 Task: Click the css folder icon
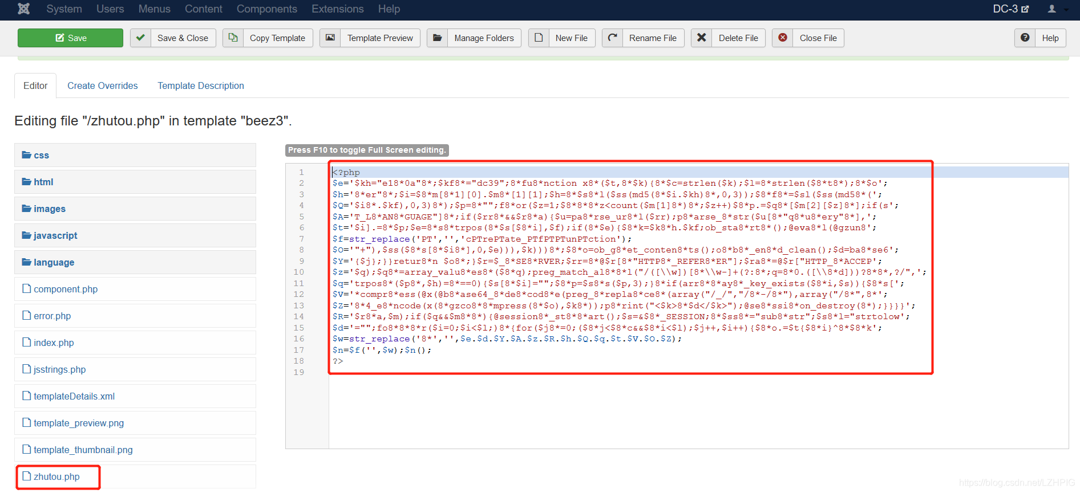[x=26, y=154]
